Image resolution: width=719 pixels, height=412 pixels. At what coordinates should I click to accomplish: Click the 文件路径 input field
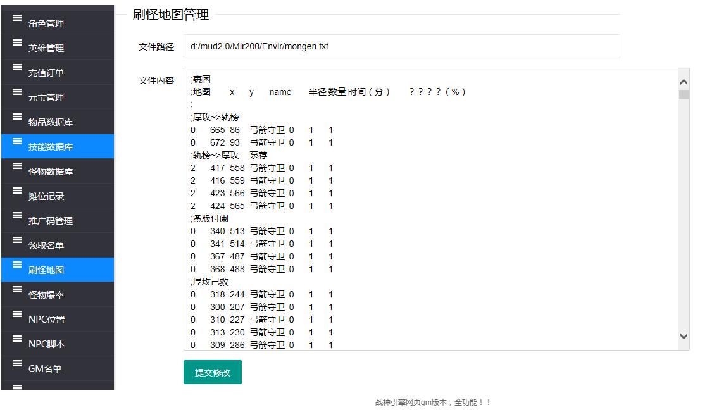401,46
